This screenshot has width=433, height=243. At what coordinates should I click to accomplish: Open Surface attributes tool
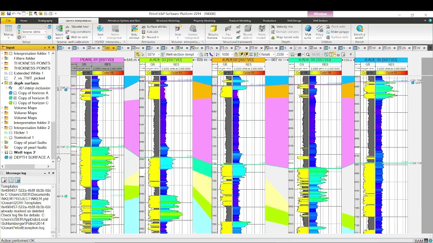(154, 27)
